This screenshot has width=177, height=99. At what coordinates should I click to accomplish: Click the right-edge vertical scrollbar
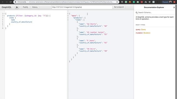pos(176,52)
